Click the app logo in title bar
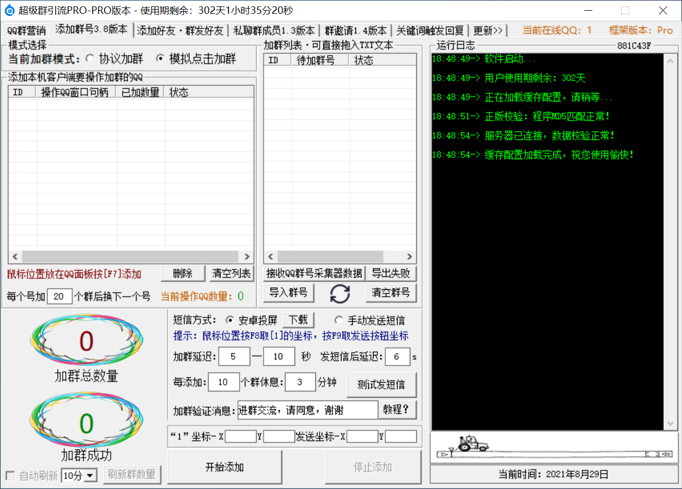 pos(9,10)
